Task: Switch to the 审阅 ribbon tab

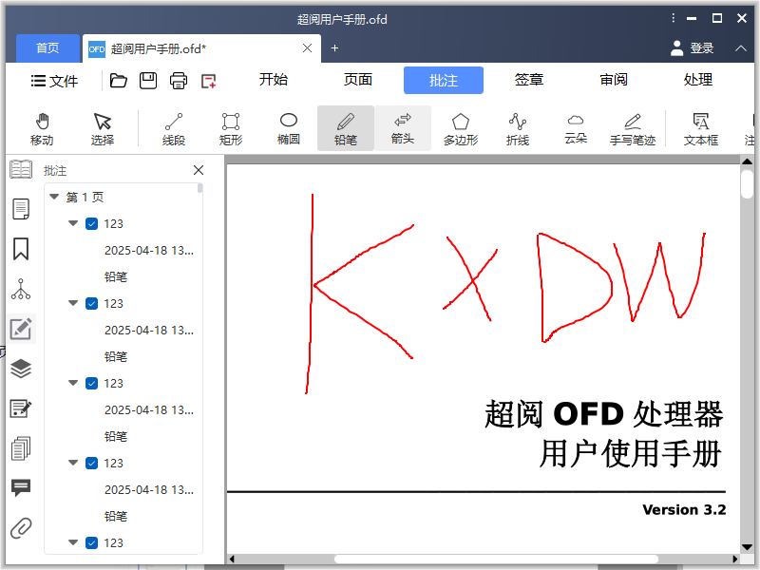Action: 614,80
